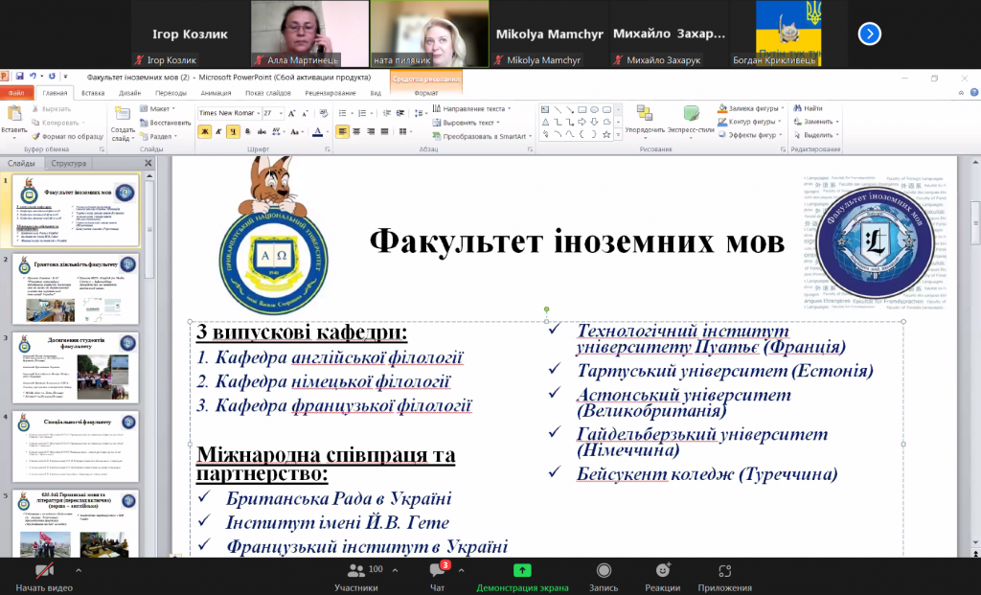
Task: Toggle italic text formatting
Action: [218, 131]
